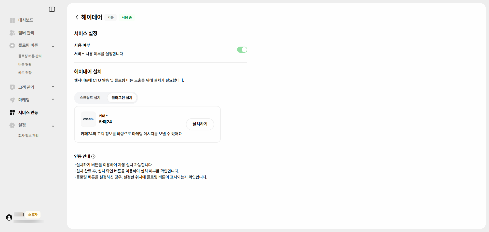Collapse the 설정 submenu chevron
The image size is (489, 232).
click(x=53, y=126)
